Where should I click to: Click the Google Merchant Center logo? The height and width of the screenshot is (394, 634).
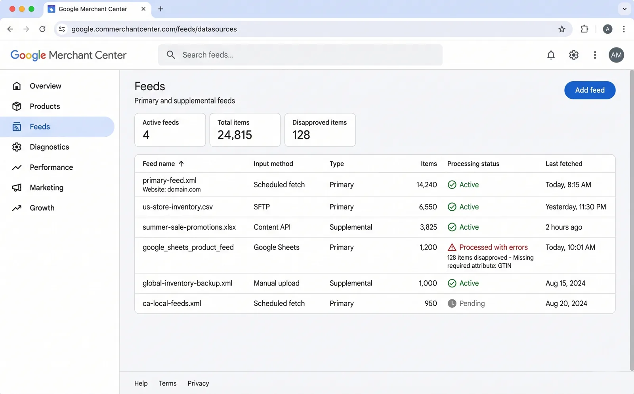(x=69, y=55)
